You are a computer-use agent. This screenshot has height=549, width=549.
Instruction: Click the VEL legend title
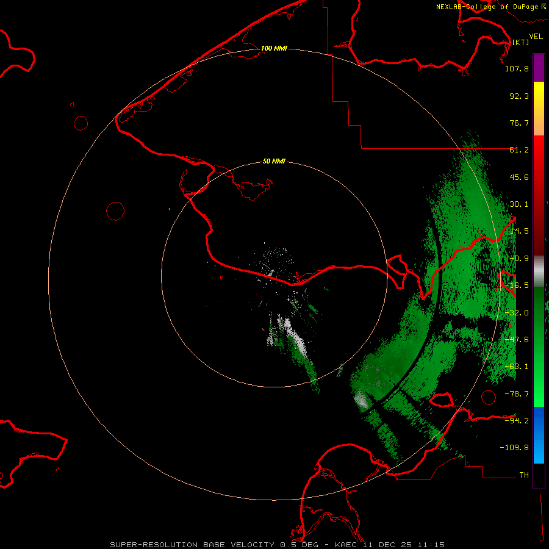click(x=536, y=37)
